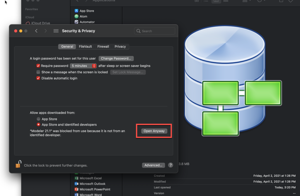The image size is (300, 196).
Task: Click the iCloud heading in Finder sidebar
Action: pos(30,17)
